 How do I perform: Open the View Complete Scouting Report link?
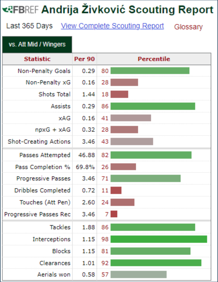pos(112,26)
